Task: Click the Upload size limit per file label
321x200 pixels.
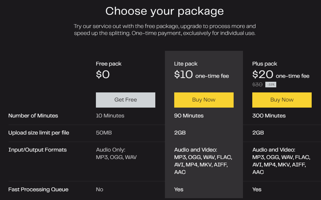Action: point(39,133)
